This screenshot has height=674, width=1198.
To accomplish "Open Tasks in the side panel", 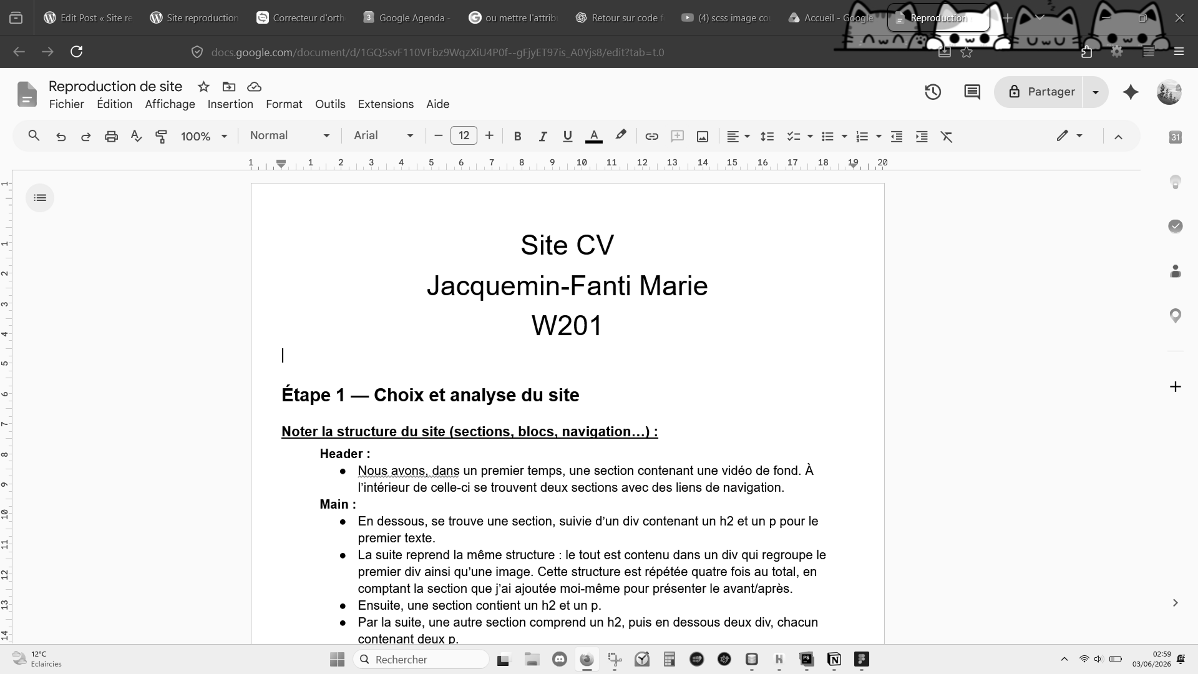I will [1176, 226].
